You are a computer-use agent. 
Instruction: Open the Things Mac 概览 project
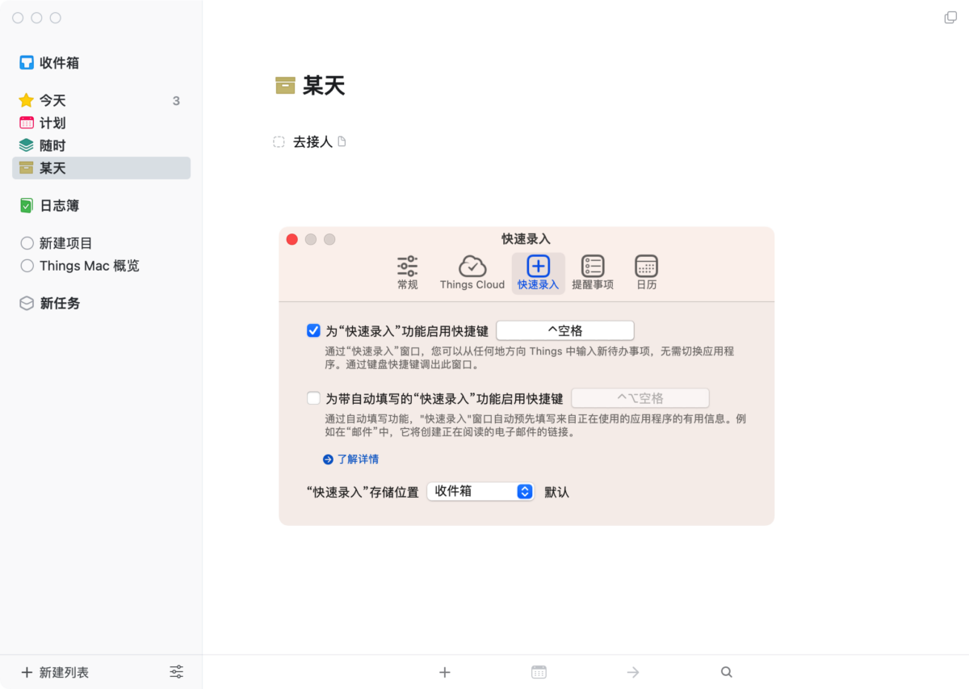[101, 266]
